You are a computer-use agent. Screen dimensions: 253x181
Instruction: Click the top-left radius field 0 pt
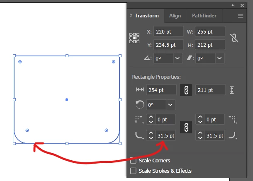click(x=165, y=119)
